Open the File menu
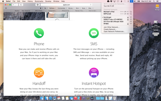Image resolution: width=161 pixels, height=101 pixels. [x=14, y=1]
